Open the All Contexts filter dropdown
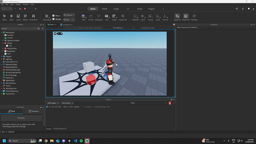This screenshot has width=256, height=144. (x=67, y=103)
